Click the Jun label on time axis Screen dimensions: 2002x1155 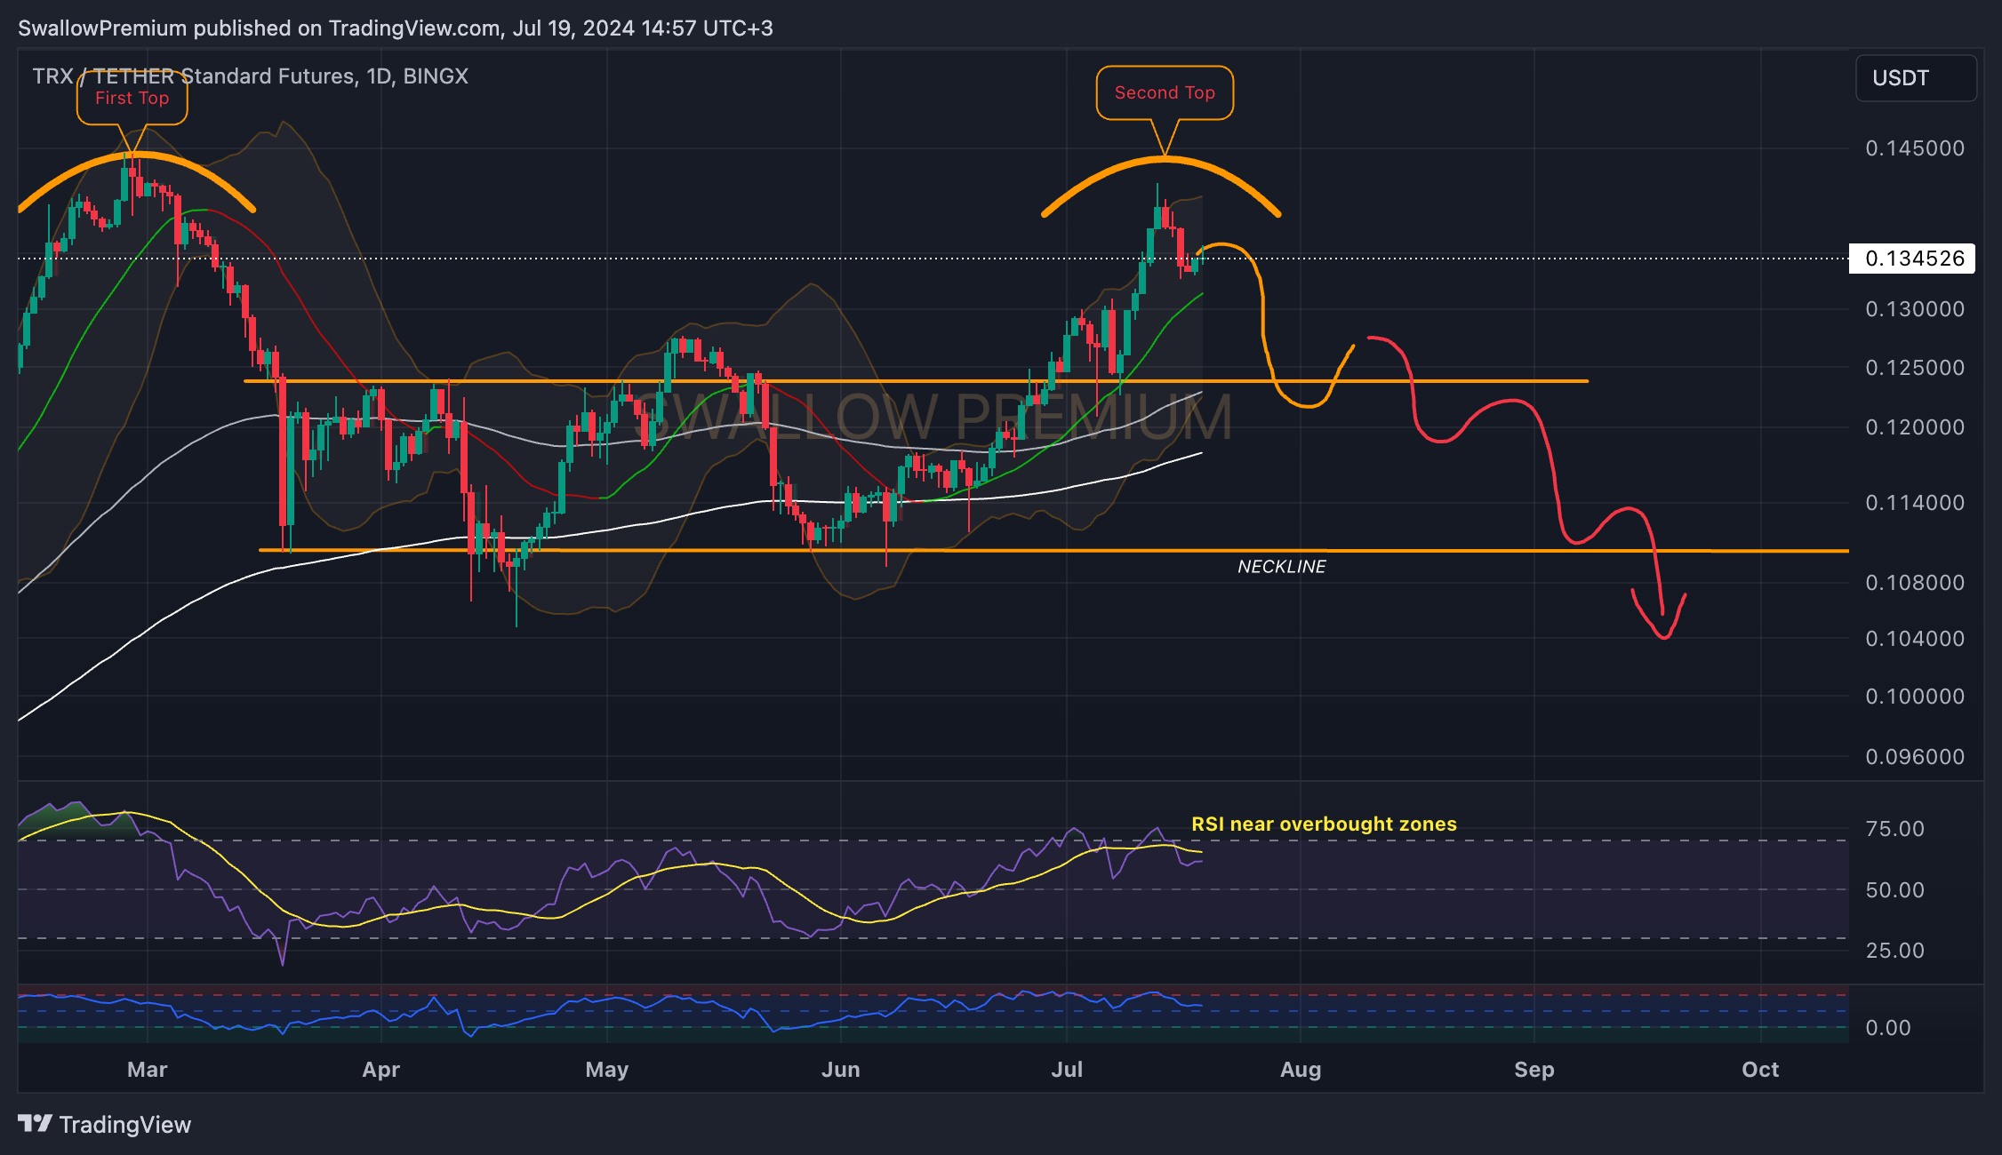(840, 1070)
